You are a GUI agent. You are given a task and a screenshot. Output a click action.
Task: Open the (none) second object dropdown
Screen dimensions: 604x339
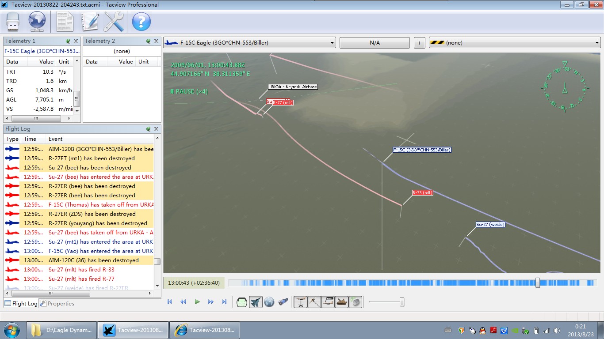[515, 43]
